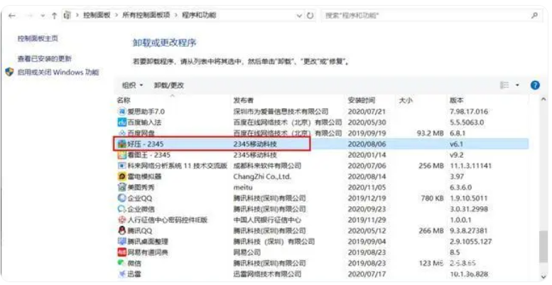Screen dimensions: 552x285
Task: Click version 7.98.17.016
Action: (x=469, y=112)
